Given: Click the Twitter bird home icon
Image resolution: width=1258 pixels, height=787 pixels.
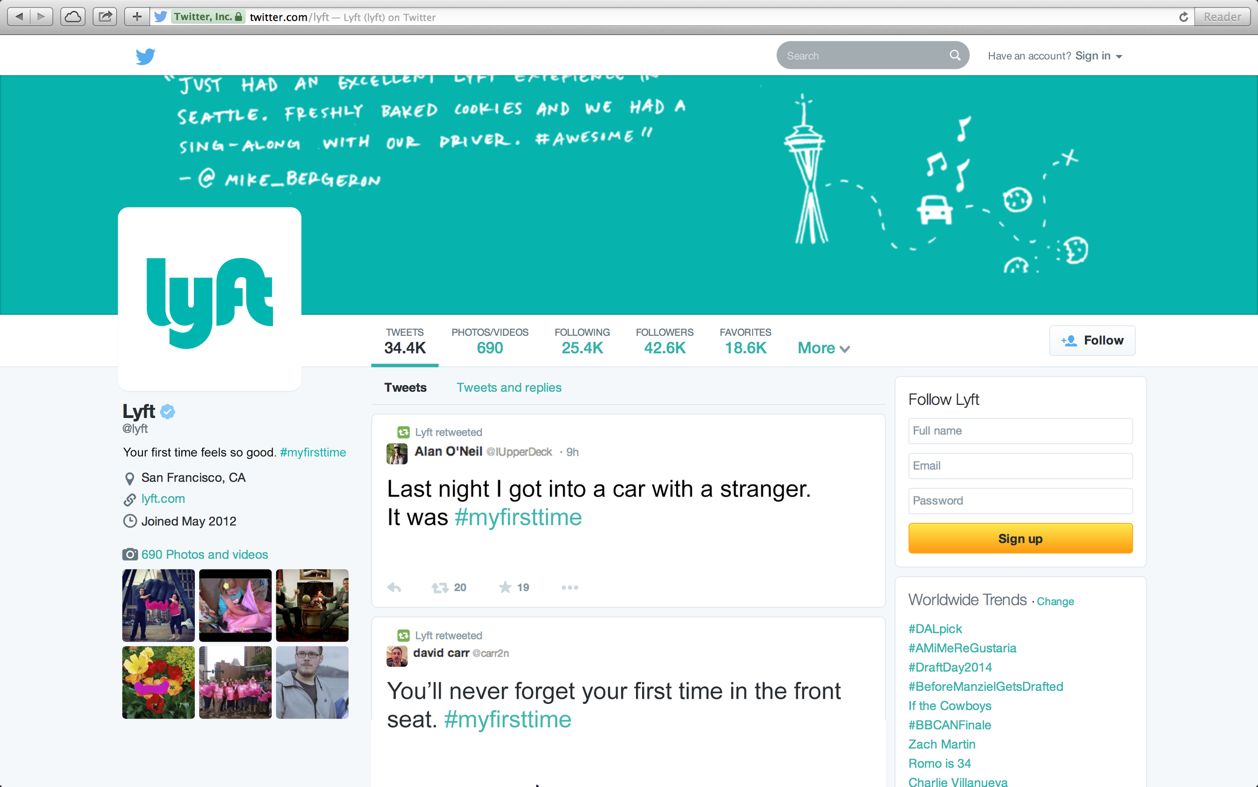Looking at the screenshot, I should [x=145, y=56].
